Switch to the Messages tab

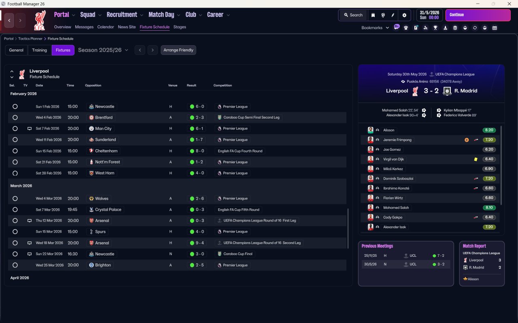pos(84,27)
